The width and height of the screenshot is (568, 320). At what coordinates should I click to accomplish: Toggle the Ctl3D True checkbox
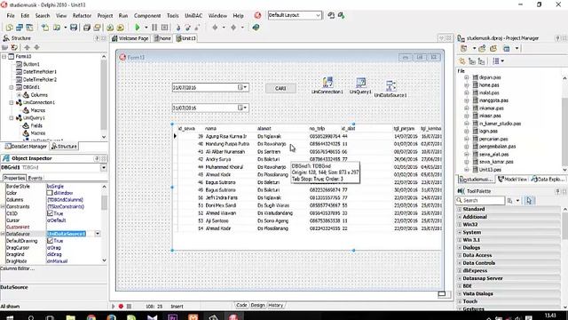(50, 213)
